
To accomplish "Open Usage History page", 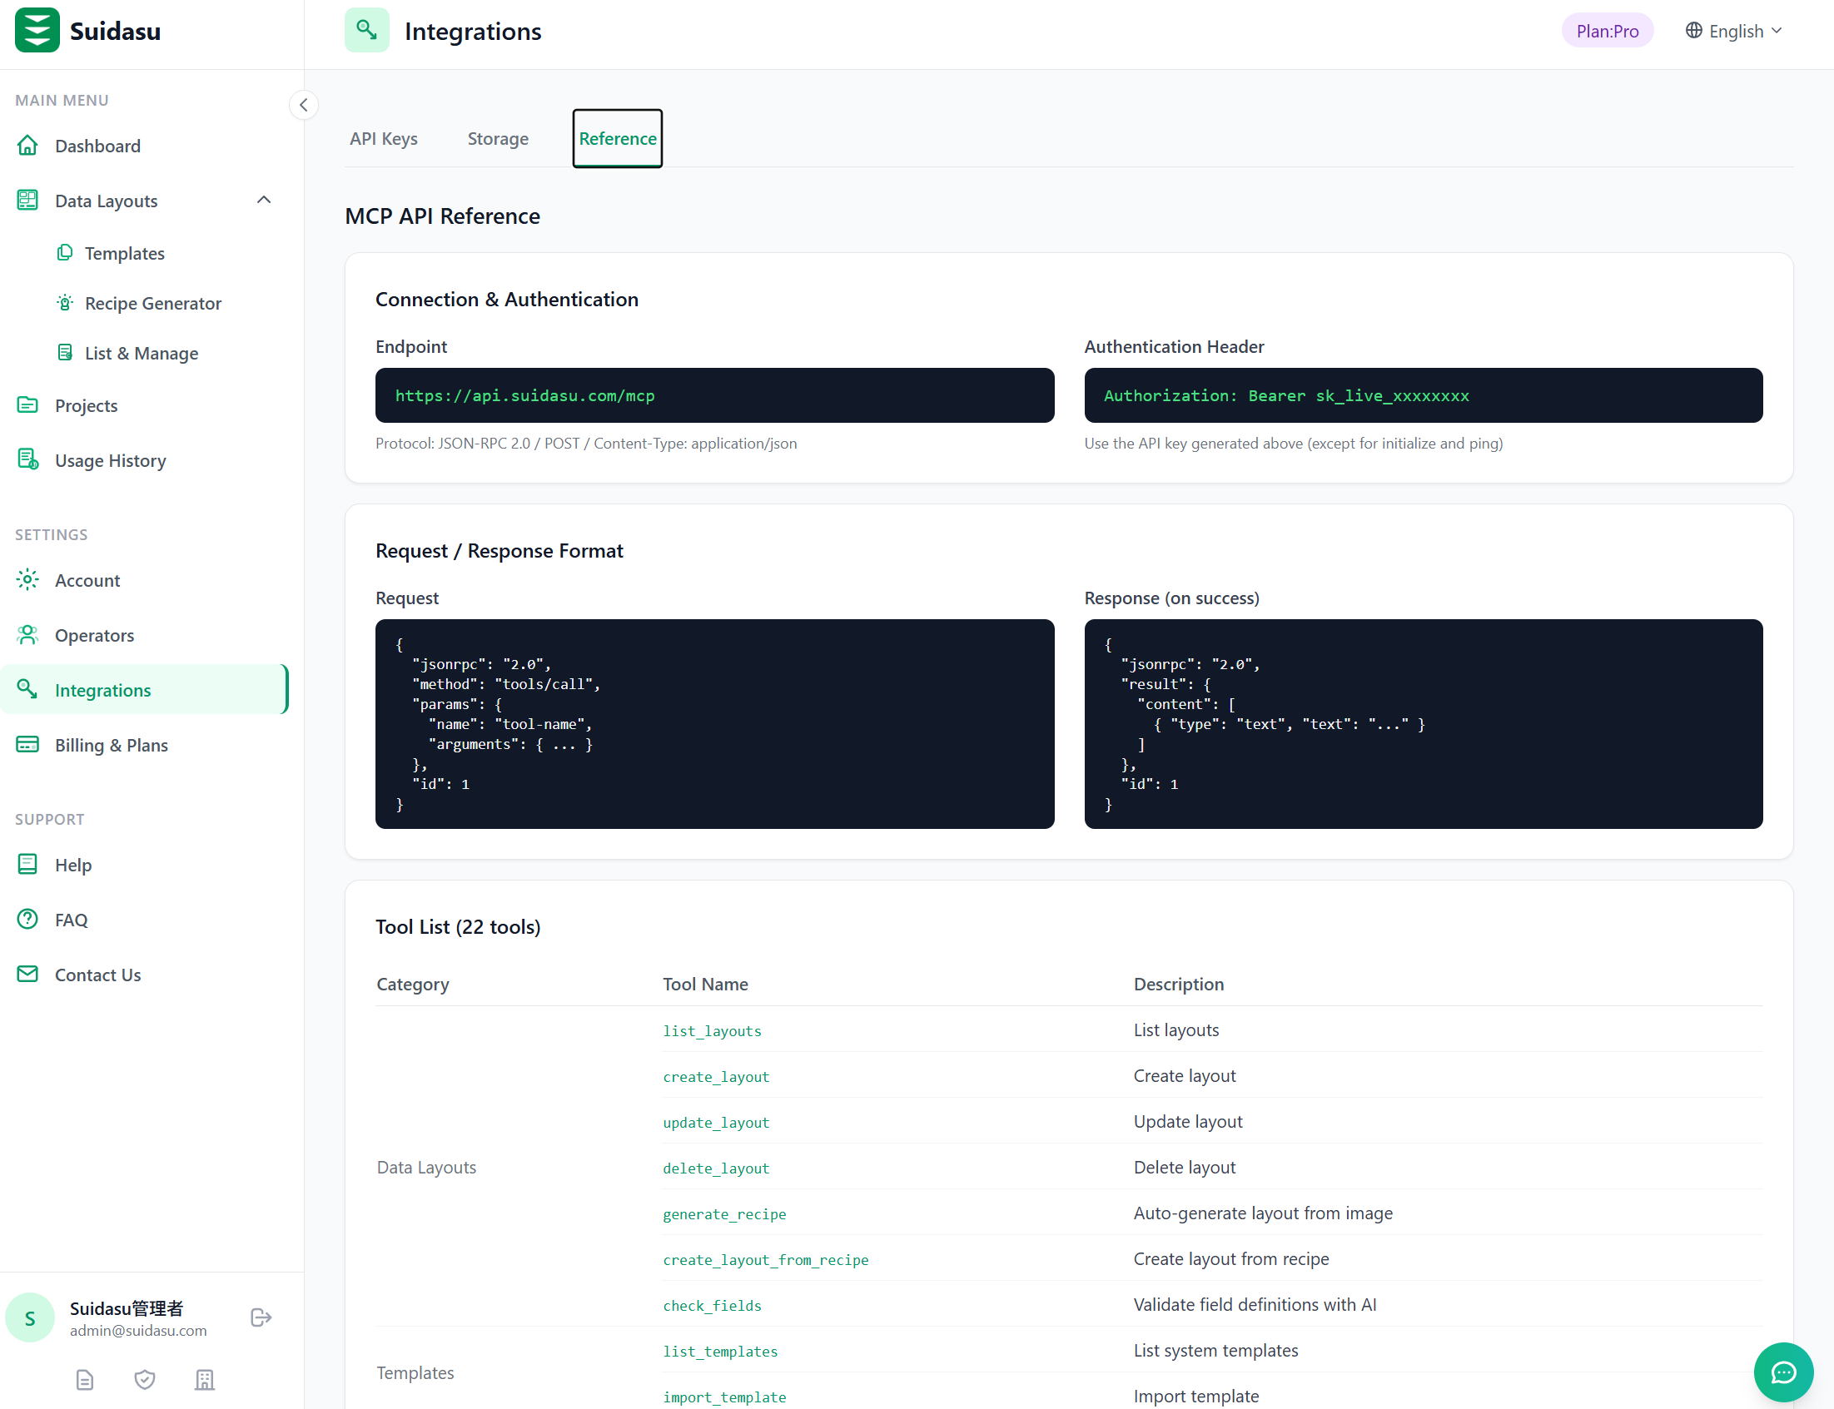I will coord(110,460).
